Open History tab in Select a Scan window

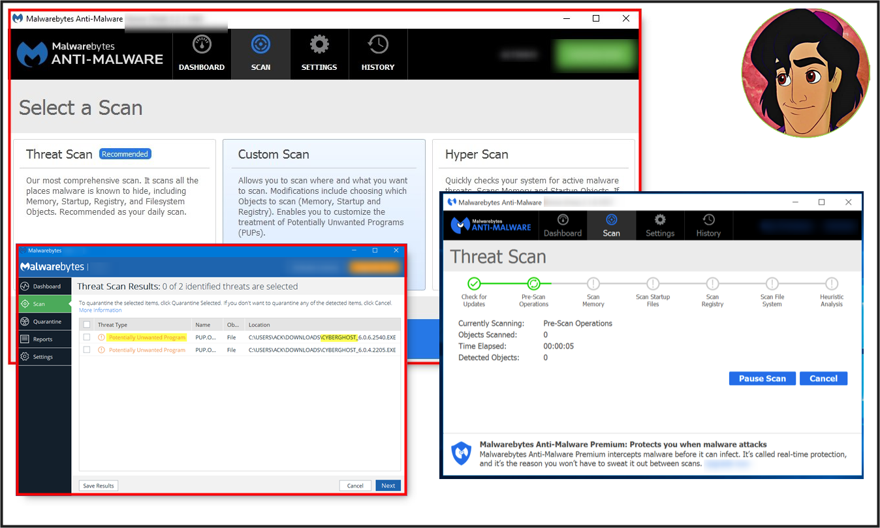click(x=378, y=54)
